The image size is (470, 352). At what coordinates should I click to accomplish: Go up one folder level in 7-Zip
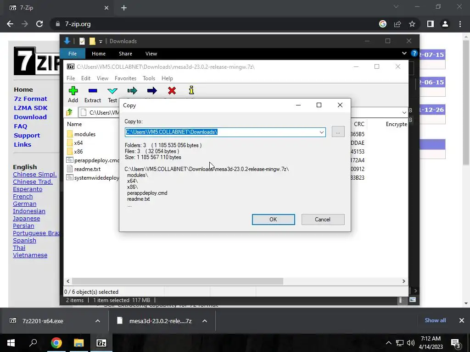(70, 112)
